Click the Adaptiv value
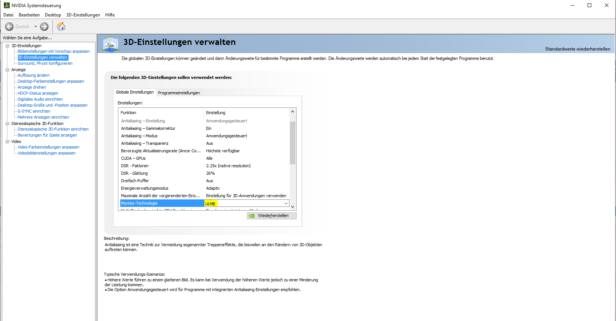This screenshot has width=616, height=321. [x=213, y=188]
